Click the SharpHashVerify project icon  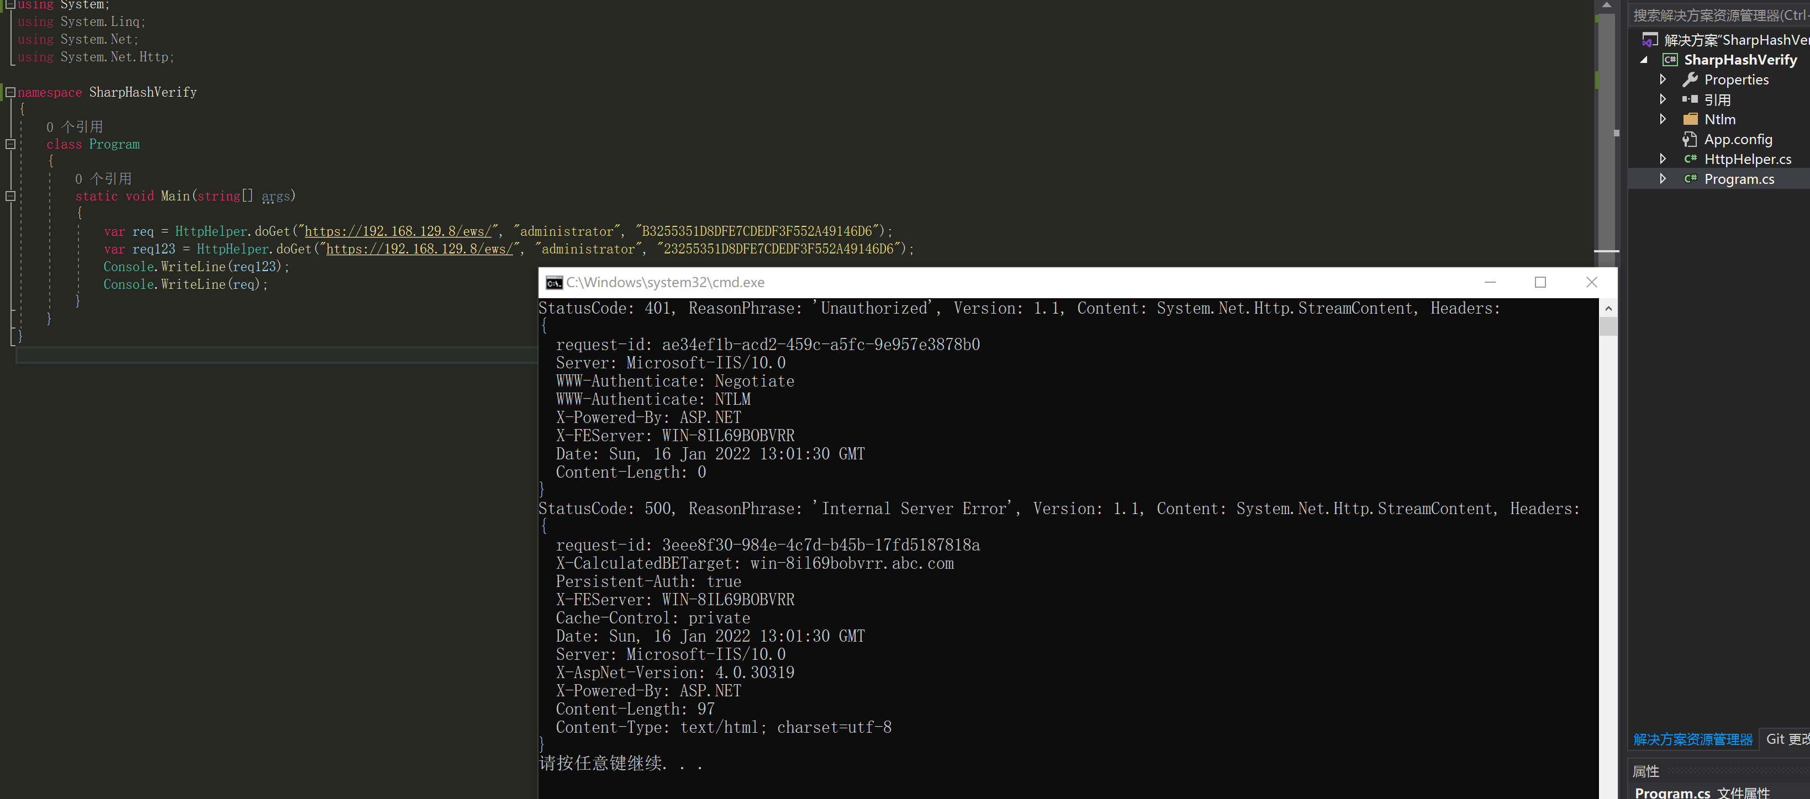1670,60
